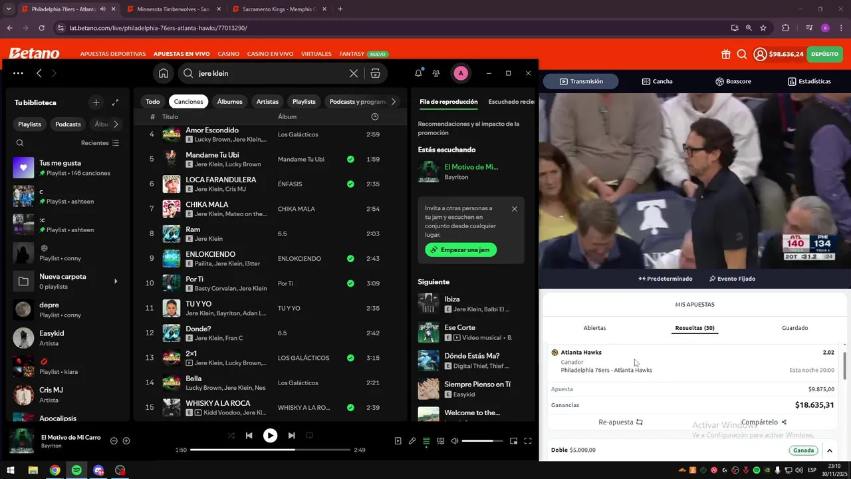Image resolution: width=851 pixels, height=479 pixels.
Task: Clear the Spotify search text with X
Action: (x=354, y=73)
